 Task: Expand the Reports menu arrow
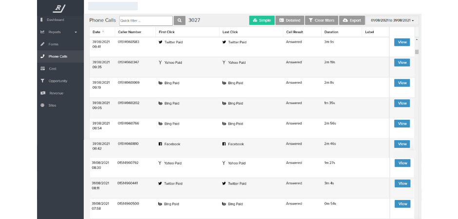click(76, 33)
